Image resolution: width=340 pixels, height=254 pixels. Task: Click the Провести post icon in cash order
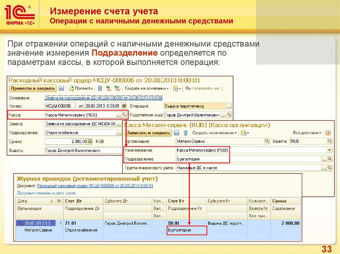click(x=71, y=88)
